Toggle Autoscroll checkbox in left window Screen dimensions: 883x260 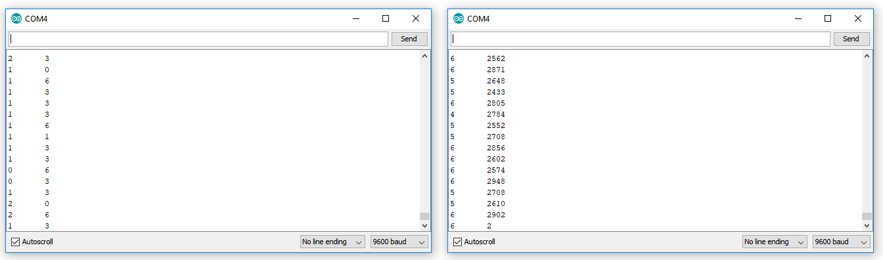16,242
